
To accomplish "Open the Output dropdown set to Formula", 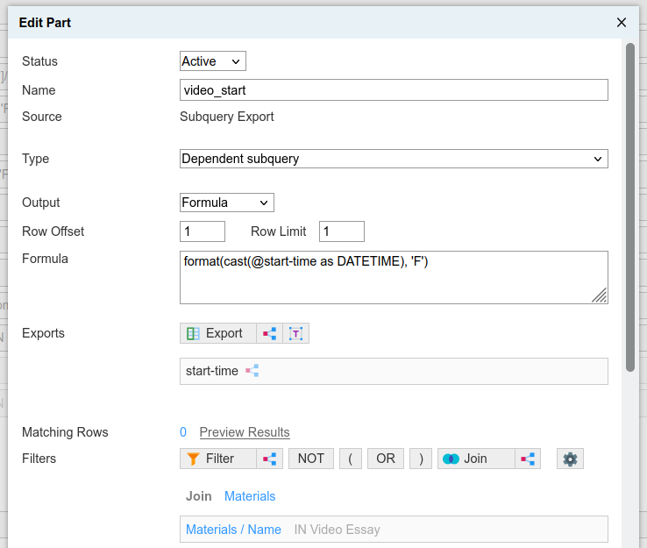I will [x=226, y=203].
